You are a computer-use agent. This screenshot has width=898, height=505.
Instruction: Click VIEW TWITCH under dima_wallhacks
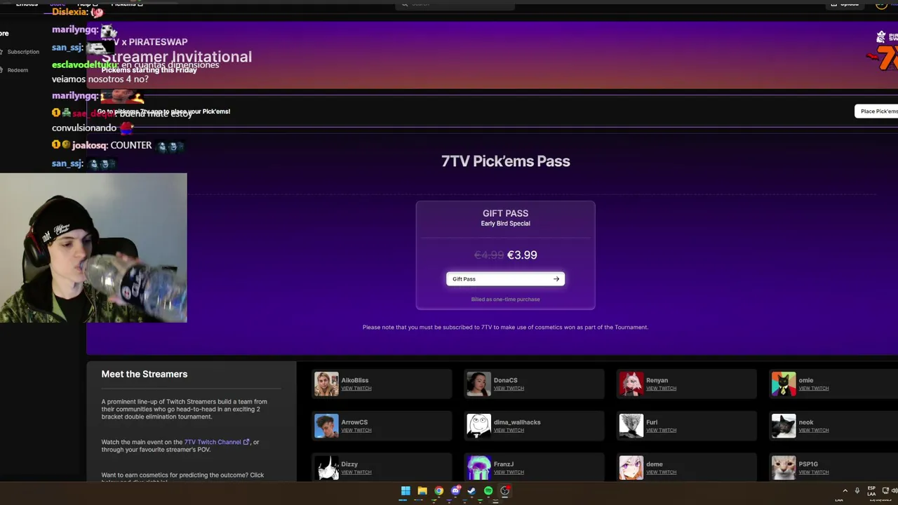click(509, 431)
